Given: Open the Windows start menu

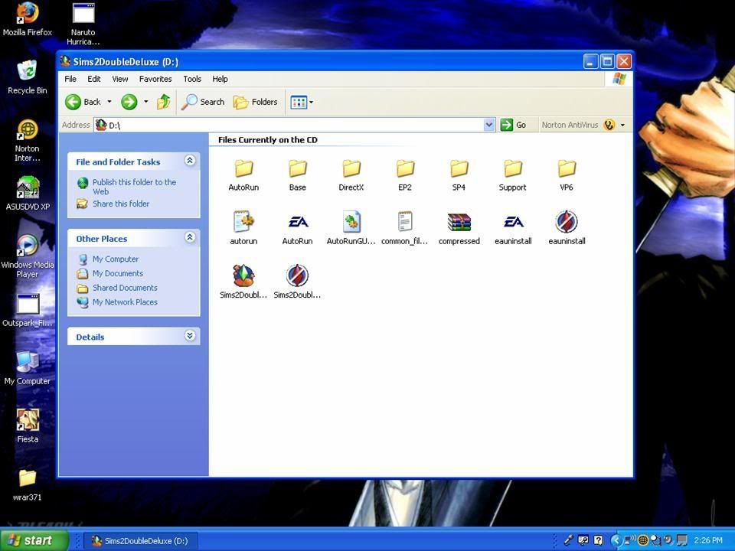Looking at the screenshot, I should coord(34,540).
